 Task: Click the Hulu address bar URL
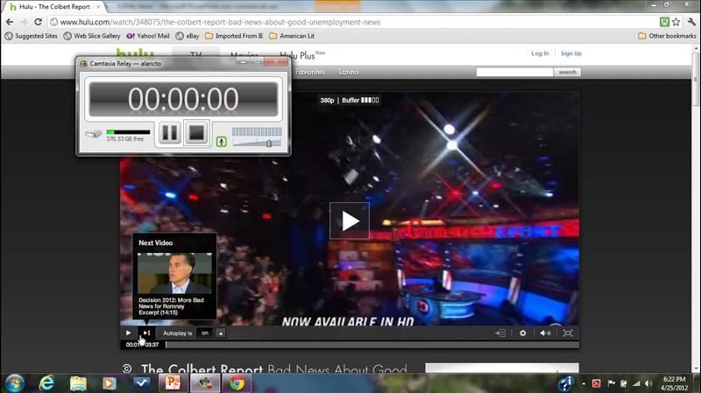tap(220, 22)
